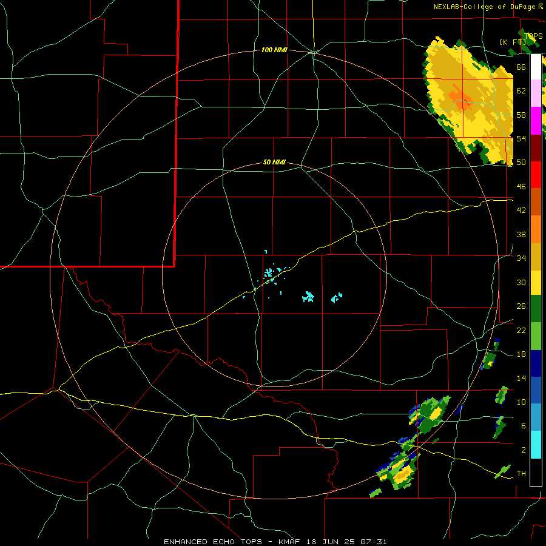Select the gold legend swatch next to 34
This screenshot has height=546, width=546.
[536, 257]
